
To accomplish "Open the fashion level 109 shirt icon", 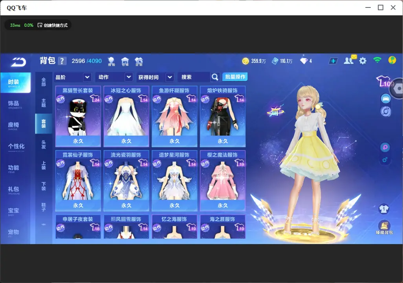I will point(385,81).
